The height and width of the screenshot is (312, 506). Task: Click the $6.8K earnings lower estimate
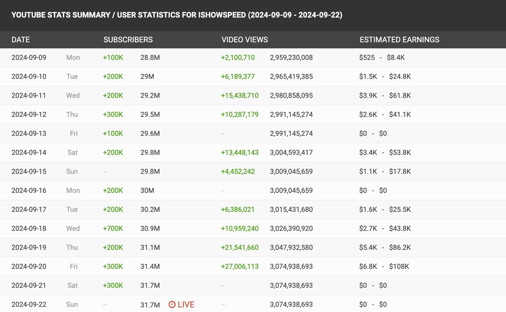click(x=368, y=267)
